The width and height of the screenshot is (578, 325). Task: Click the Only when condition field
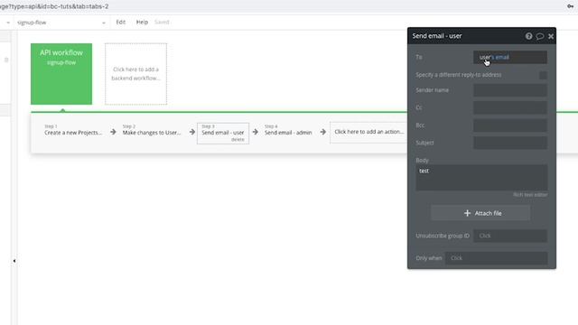496,258
